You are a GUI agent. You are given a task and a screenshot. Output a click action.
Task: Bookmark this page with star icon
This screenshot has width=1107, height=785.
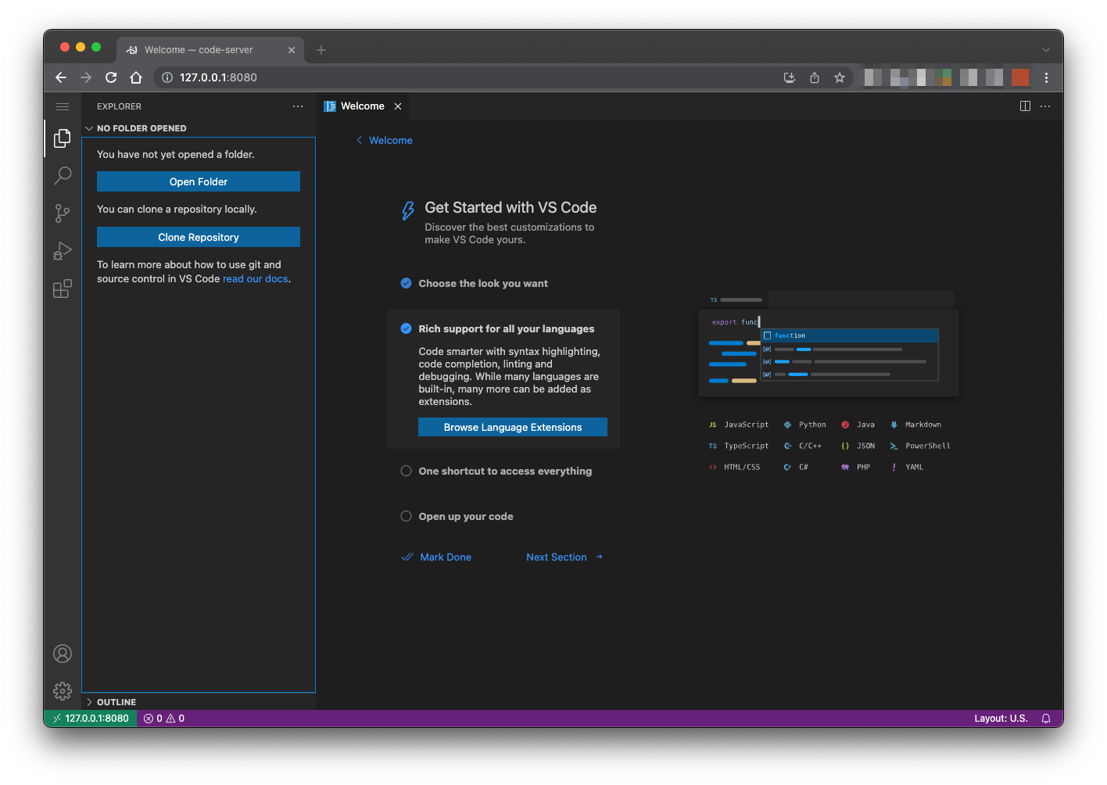[840, 77]
